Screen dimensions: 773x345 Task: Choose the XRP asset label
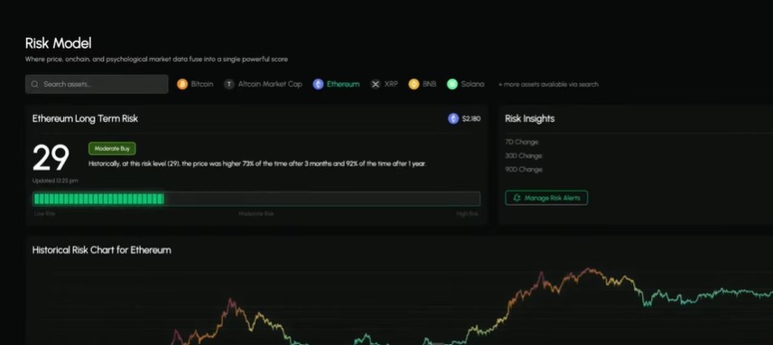click(x=391, y=84)
